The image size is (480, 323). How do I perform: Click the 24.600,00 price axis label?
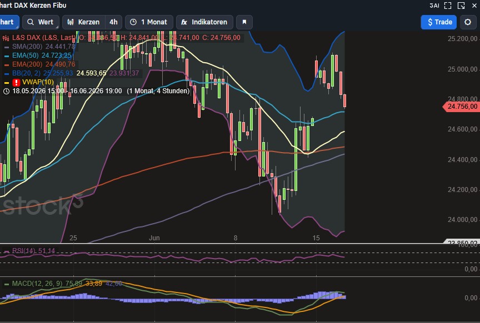(x=462, y=129)
